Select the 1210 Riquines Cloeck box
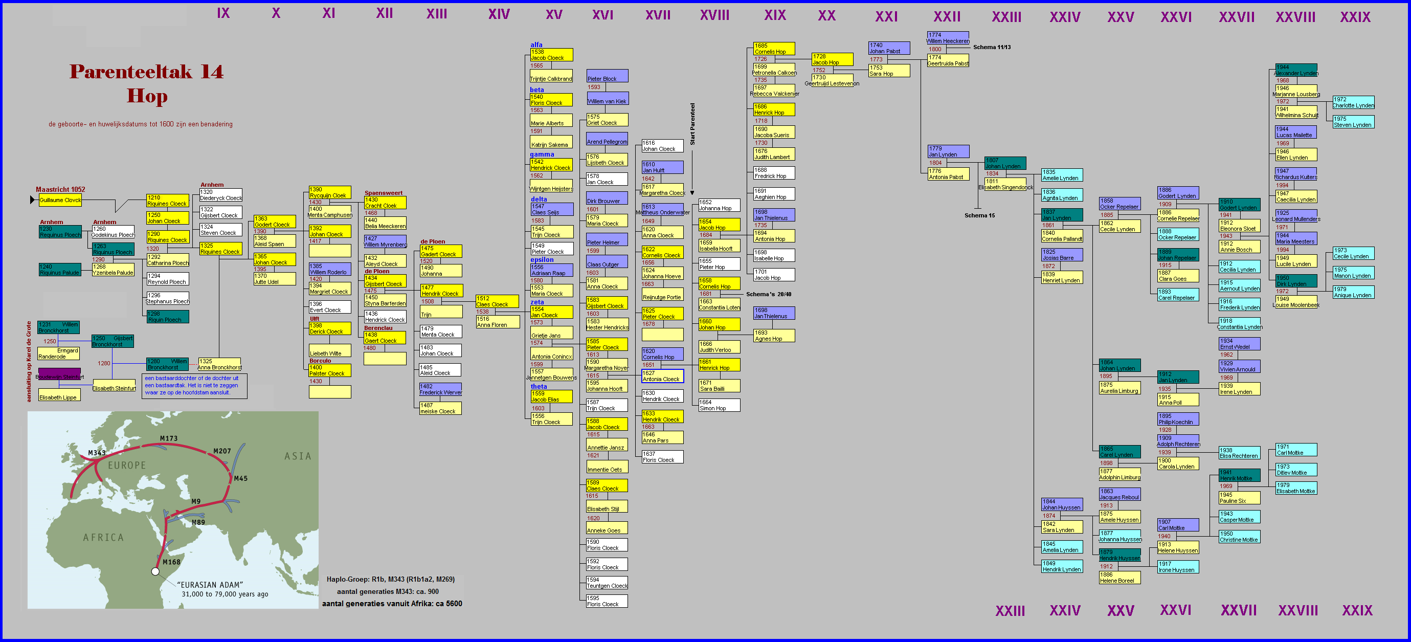1411x642 pixels. tap(168, 201)
